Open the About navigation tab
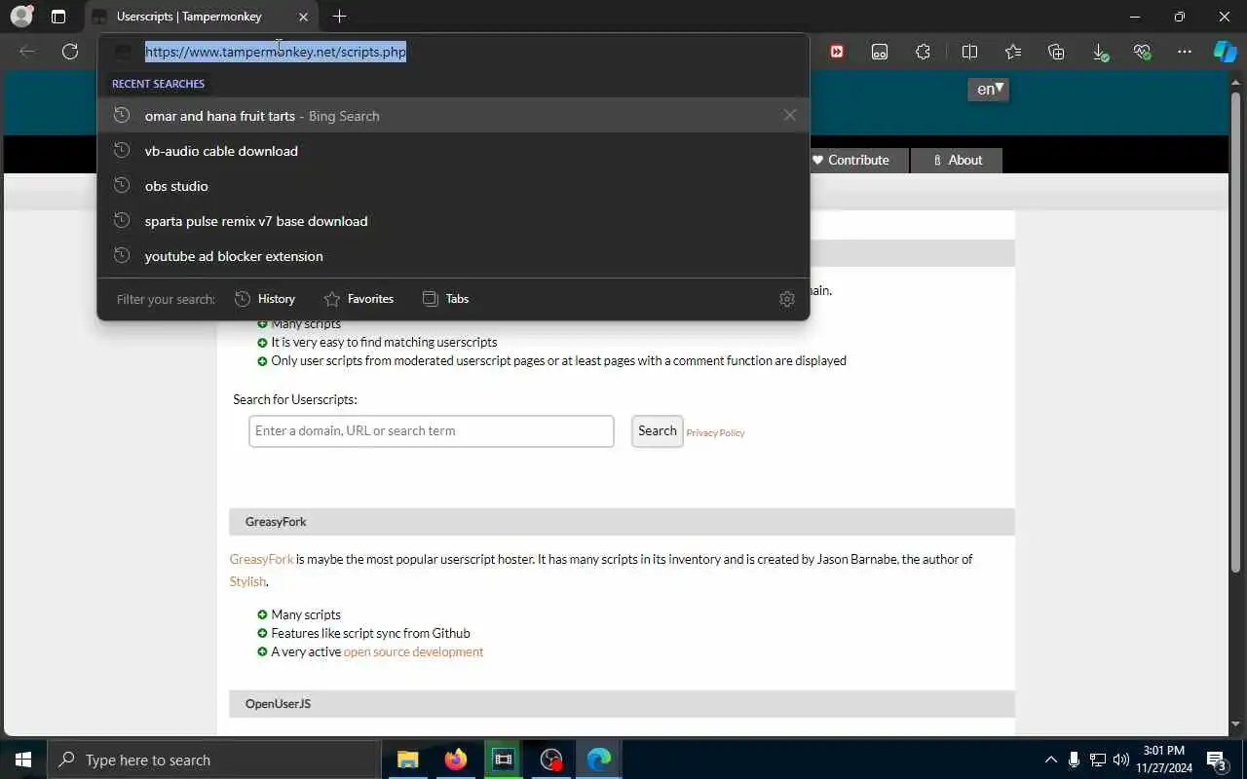This screenshot has height=779, width=1247. click(x=957, y=160)
